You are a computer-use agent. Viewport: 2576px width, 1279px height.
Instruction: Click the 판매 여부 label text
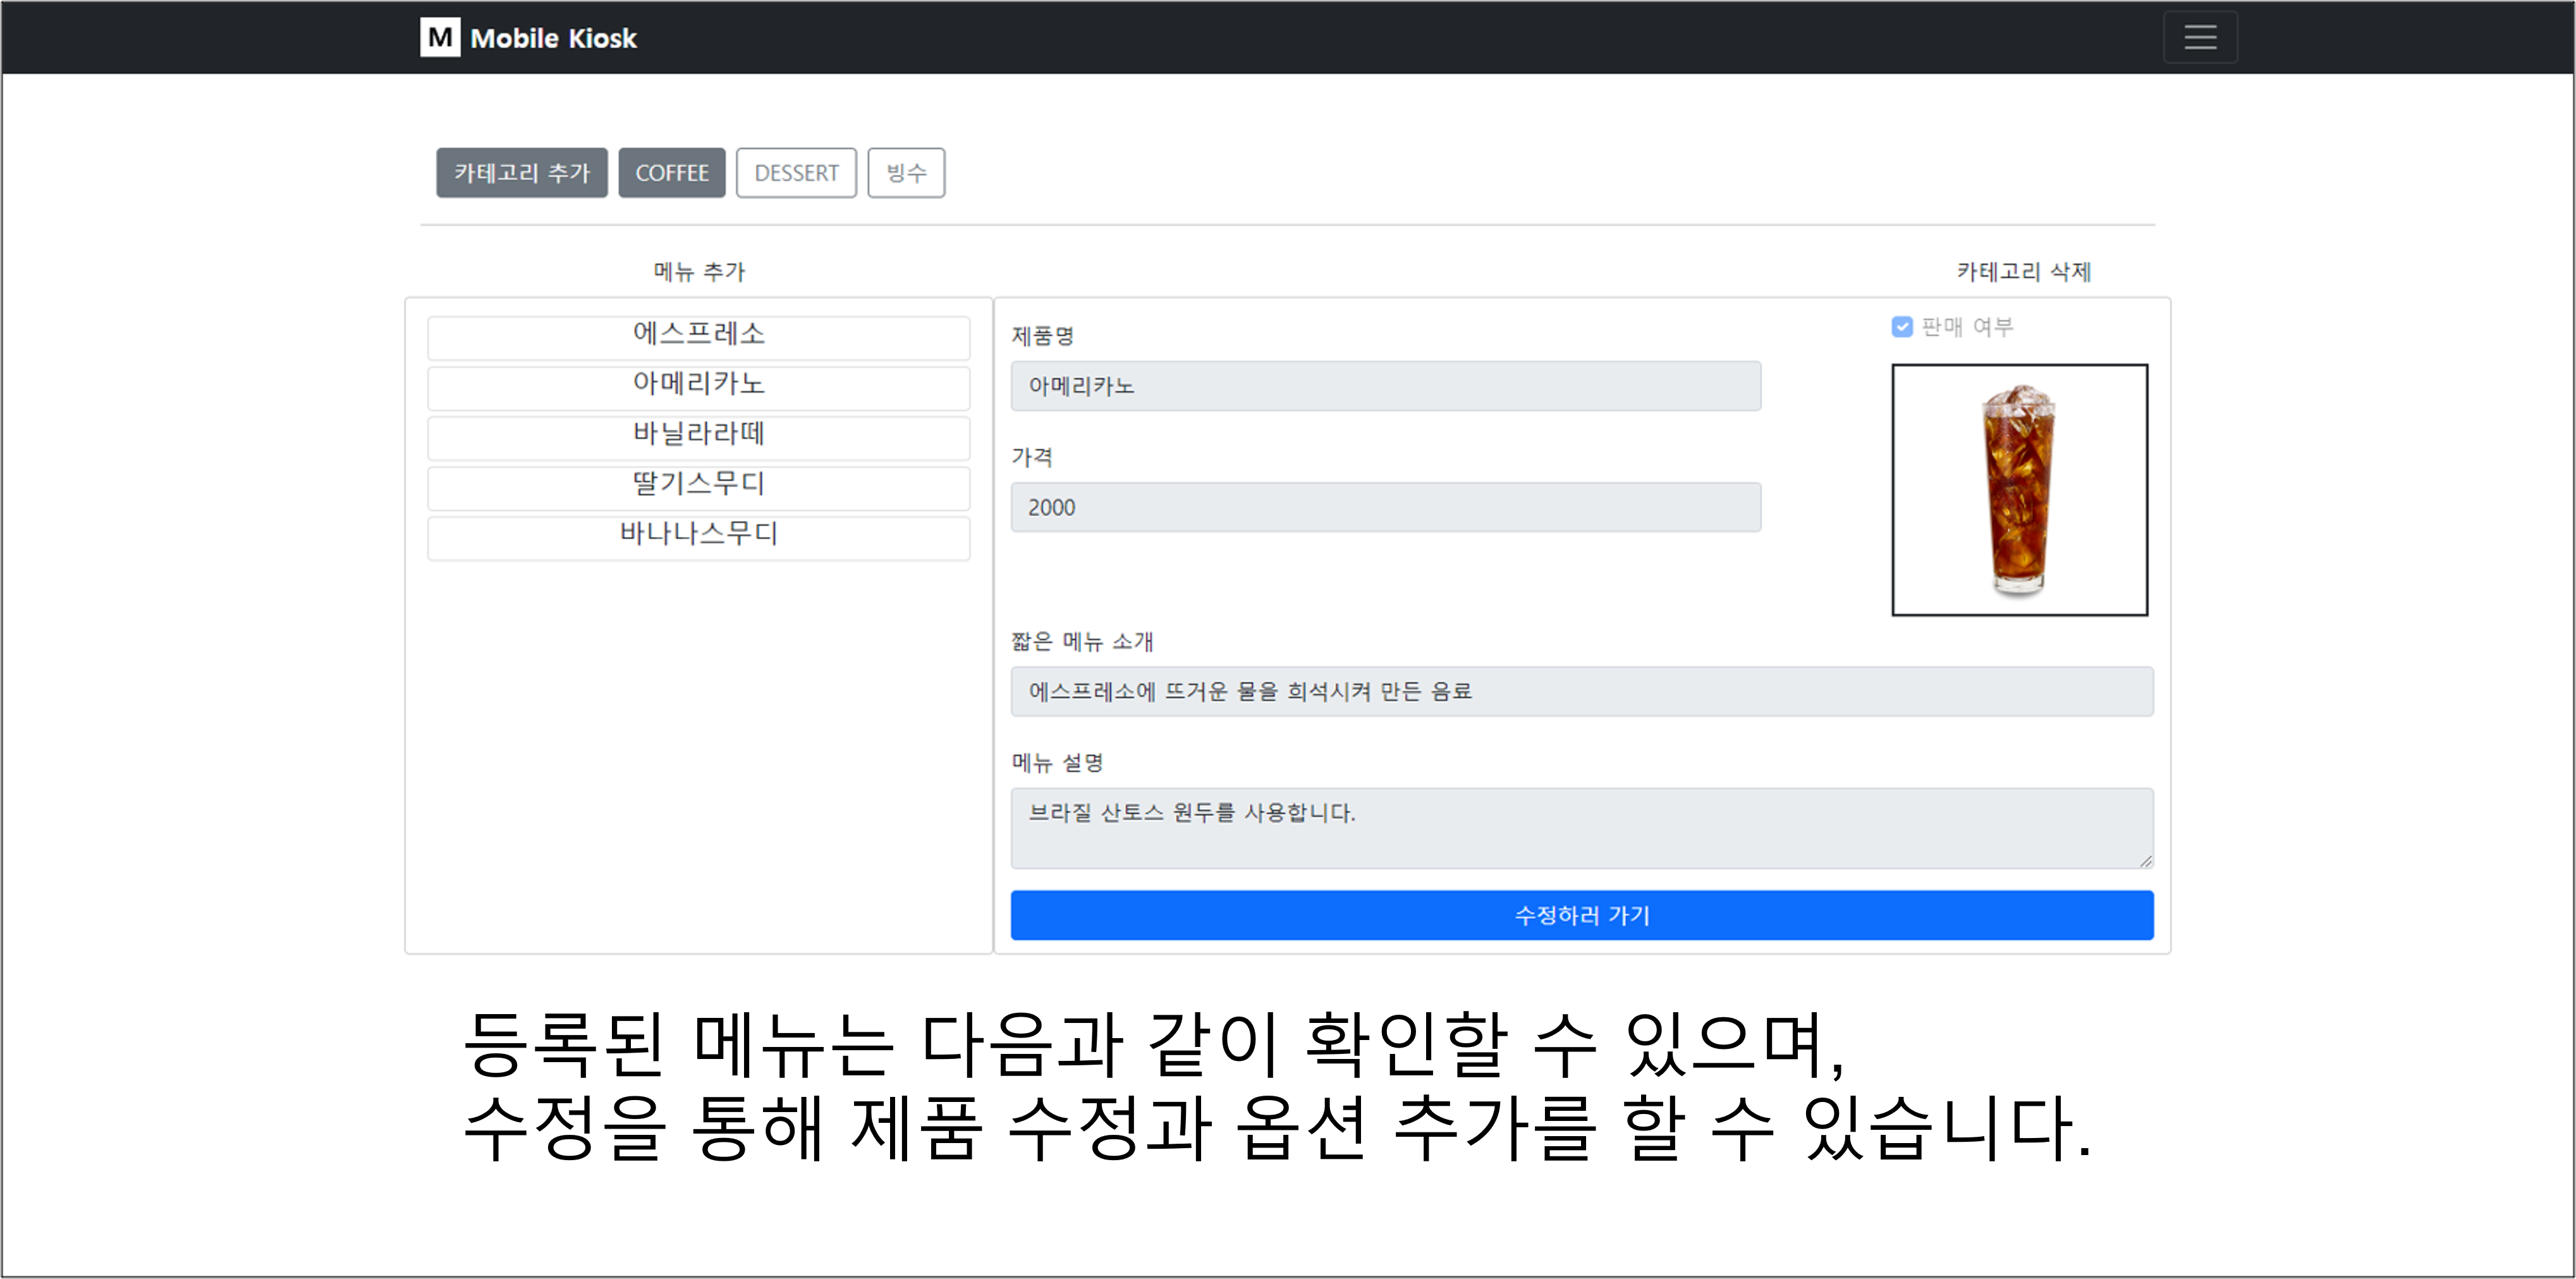[x=1967, y=327]
